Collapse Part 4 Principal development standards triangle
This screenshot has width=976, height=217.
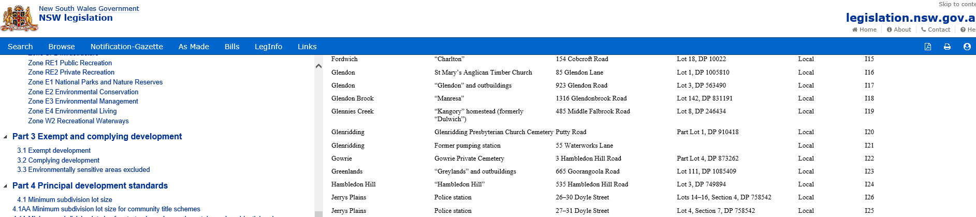coord(5,186)
